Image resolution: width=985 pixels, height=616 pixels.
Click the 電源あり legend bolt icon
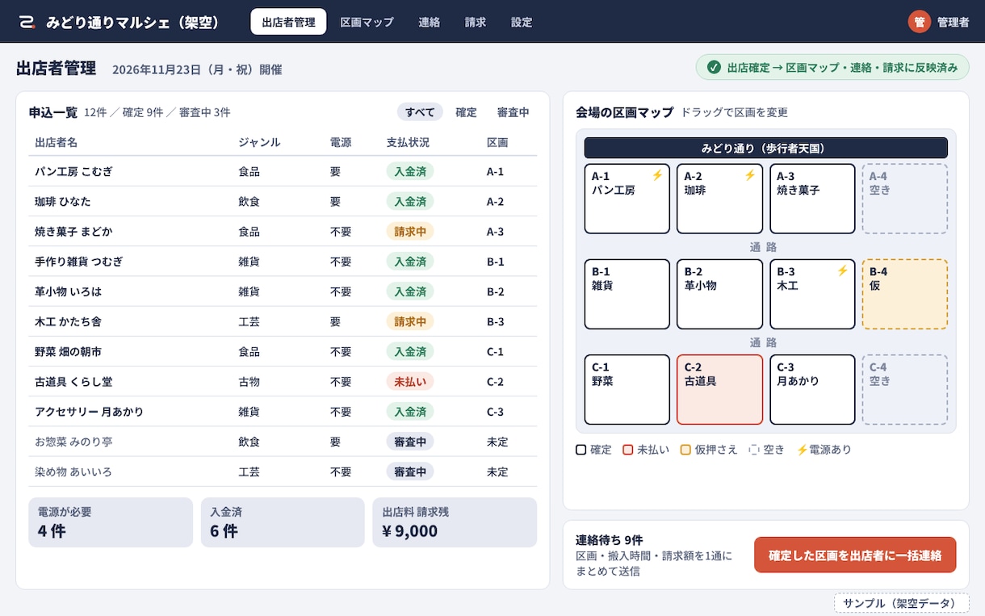(802, 450)
